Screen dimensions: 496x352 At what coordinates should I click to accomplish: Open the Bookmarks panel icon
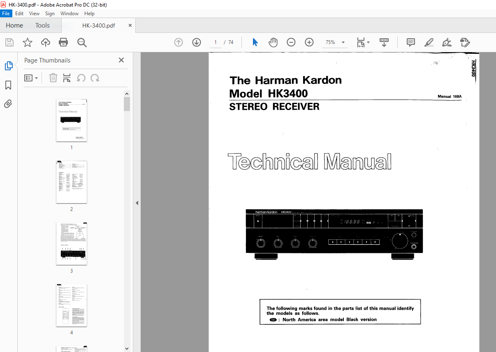pyautogui.click(x=8, y=85)
